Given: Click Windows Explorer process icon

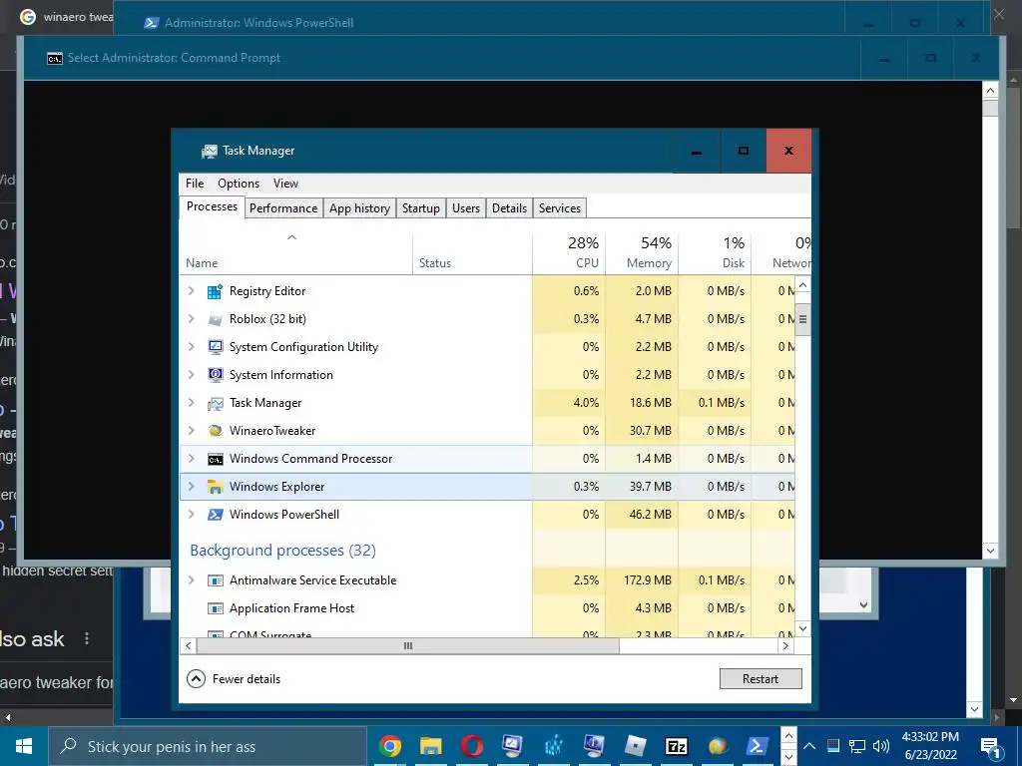Looking at the screenshot, I should tap(216, 487).
